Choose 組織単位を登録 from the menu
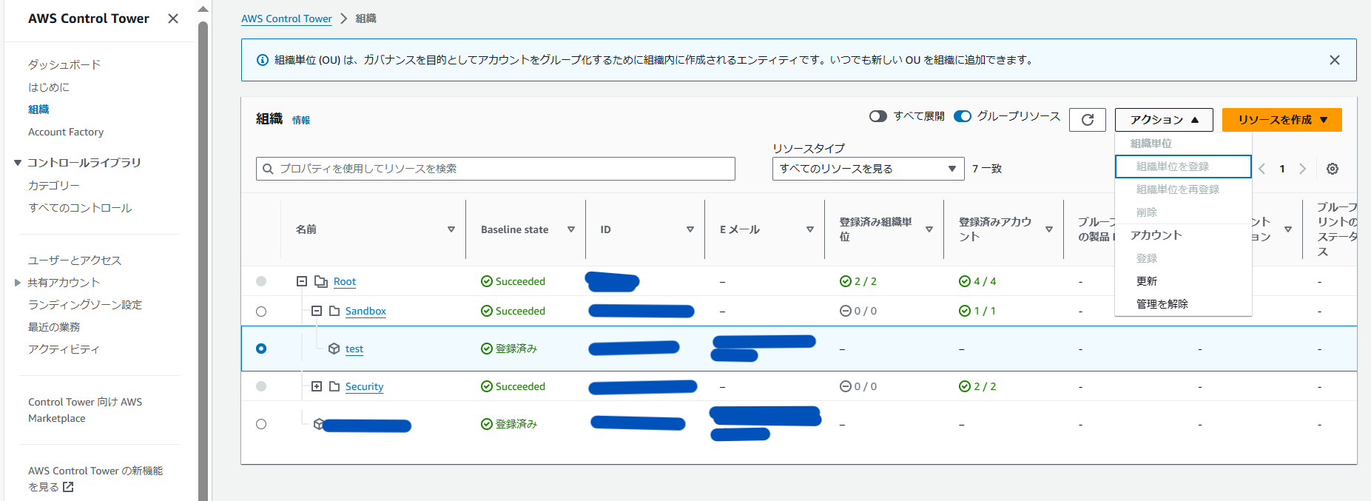Image resolution: width=1371 pixels, height=501 pixels. click(x=1183, y=167)
